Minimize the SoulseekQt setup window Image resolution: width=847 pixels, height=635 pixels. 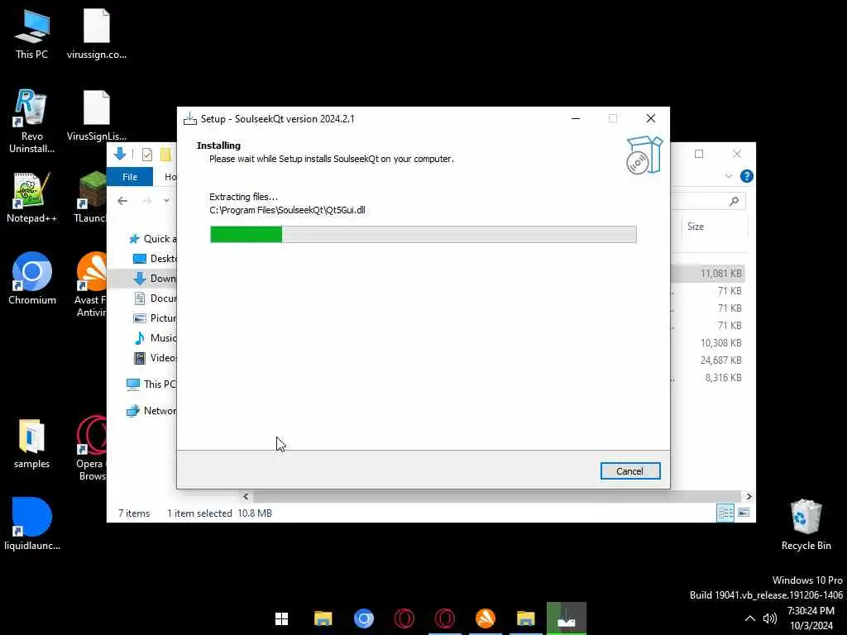tap(576, 118)
